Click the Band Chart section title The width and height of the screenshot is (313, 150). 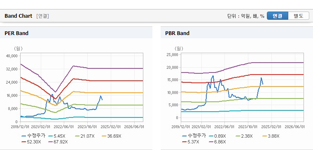pos(19,16)
